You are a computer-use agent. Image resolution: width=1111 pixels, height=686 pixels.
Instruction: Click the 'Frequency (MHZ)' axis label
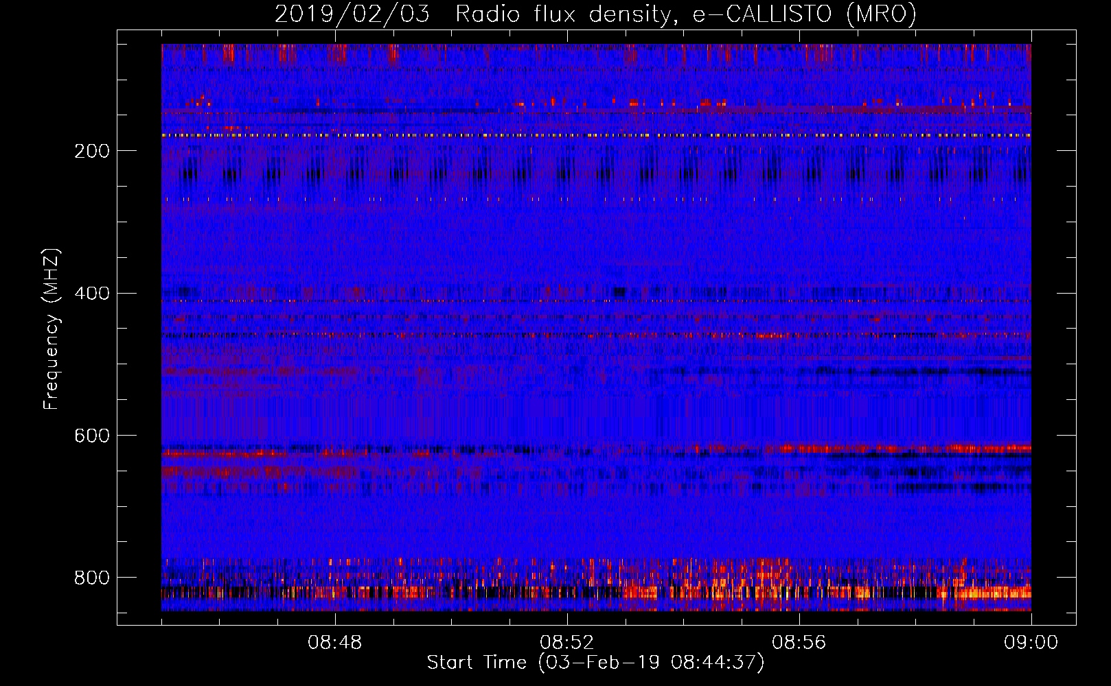tap(51, 329)
